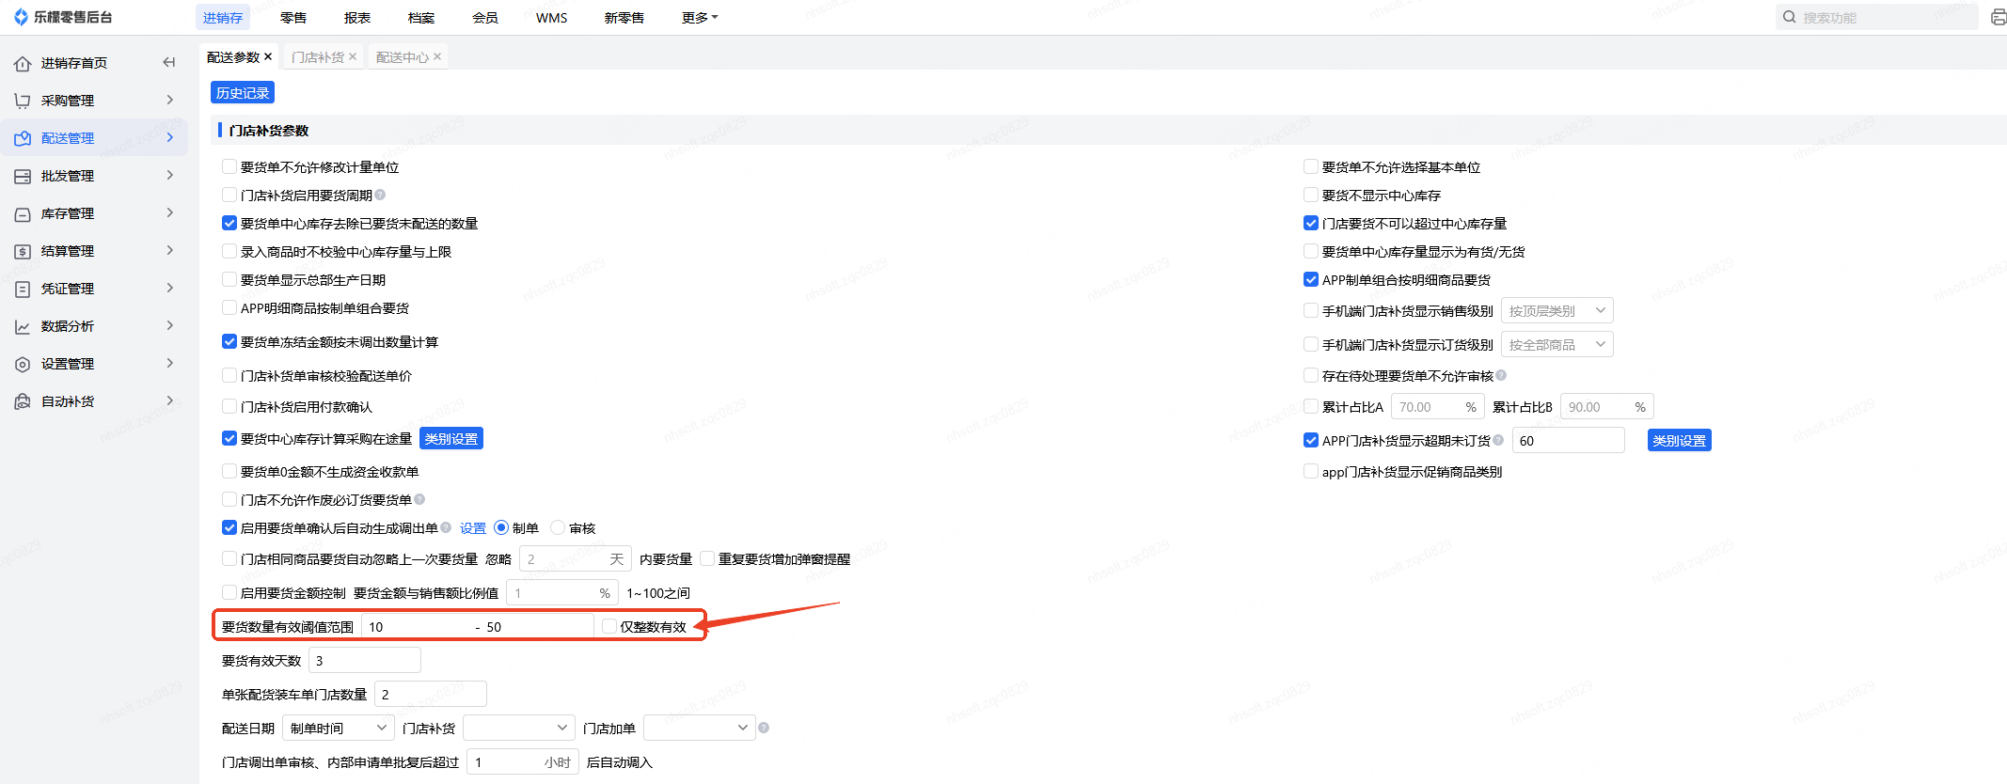Image resolution: width=2007 pixels, height=784 pixels.
Task: Open the 门店补货 date dropdown
Action: coord(519,728)
